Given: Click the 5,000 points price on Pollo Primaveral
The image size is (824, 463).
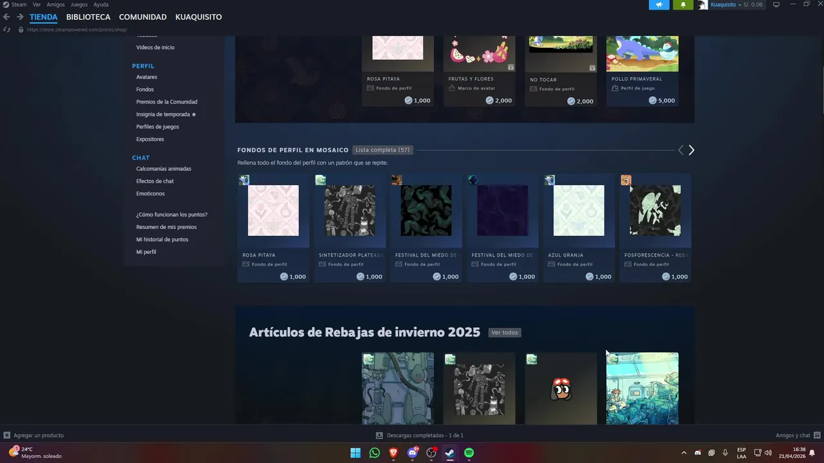Looking at the screenshot, I should 662,100.
